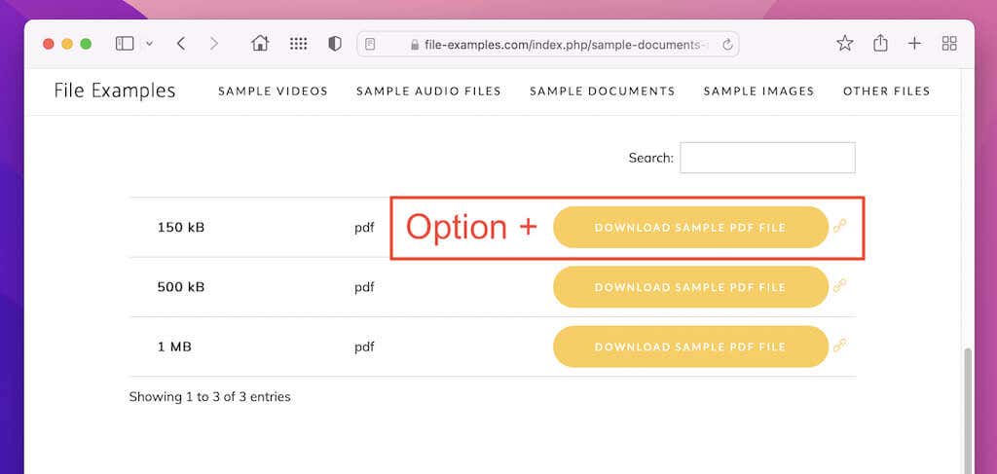Open the Sample Videos menu
This screenshot has height=474, width=997.
coord(273,91)
